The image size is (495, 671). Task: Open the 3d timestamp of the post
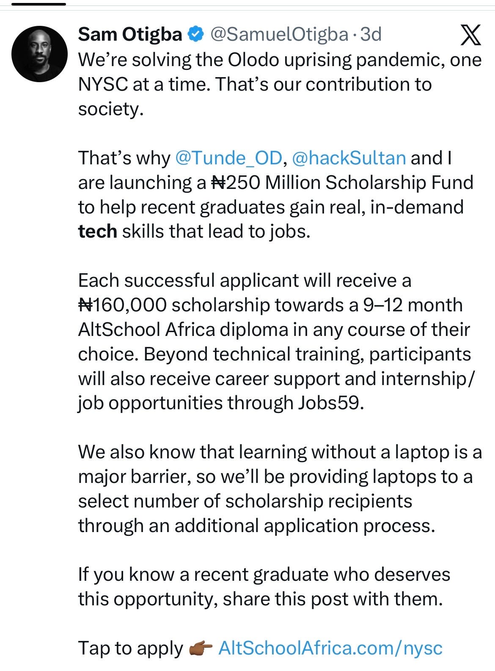coord(371,34)
